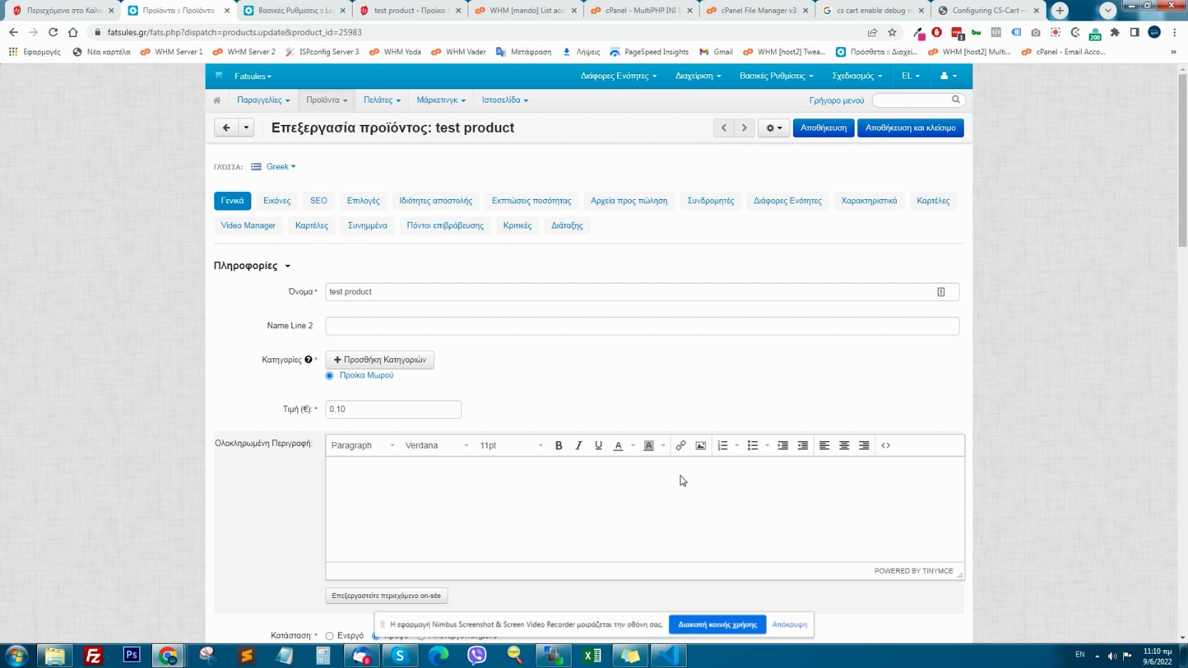Create a numbered list in the editor
The width and height of the screenshot is (1188, 668).
click(723, 445)
